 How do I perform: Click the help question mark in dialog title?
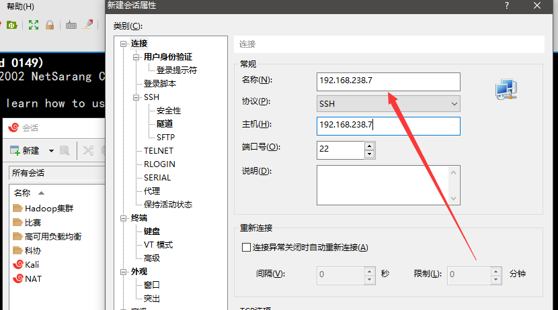[507, 5]
